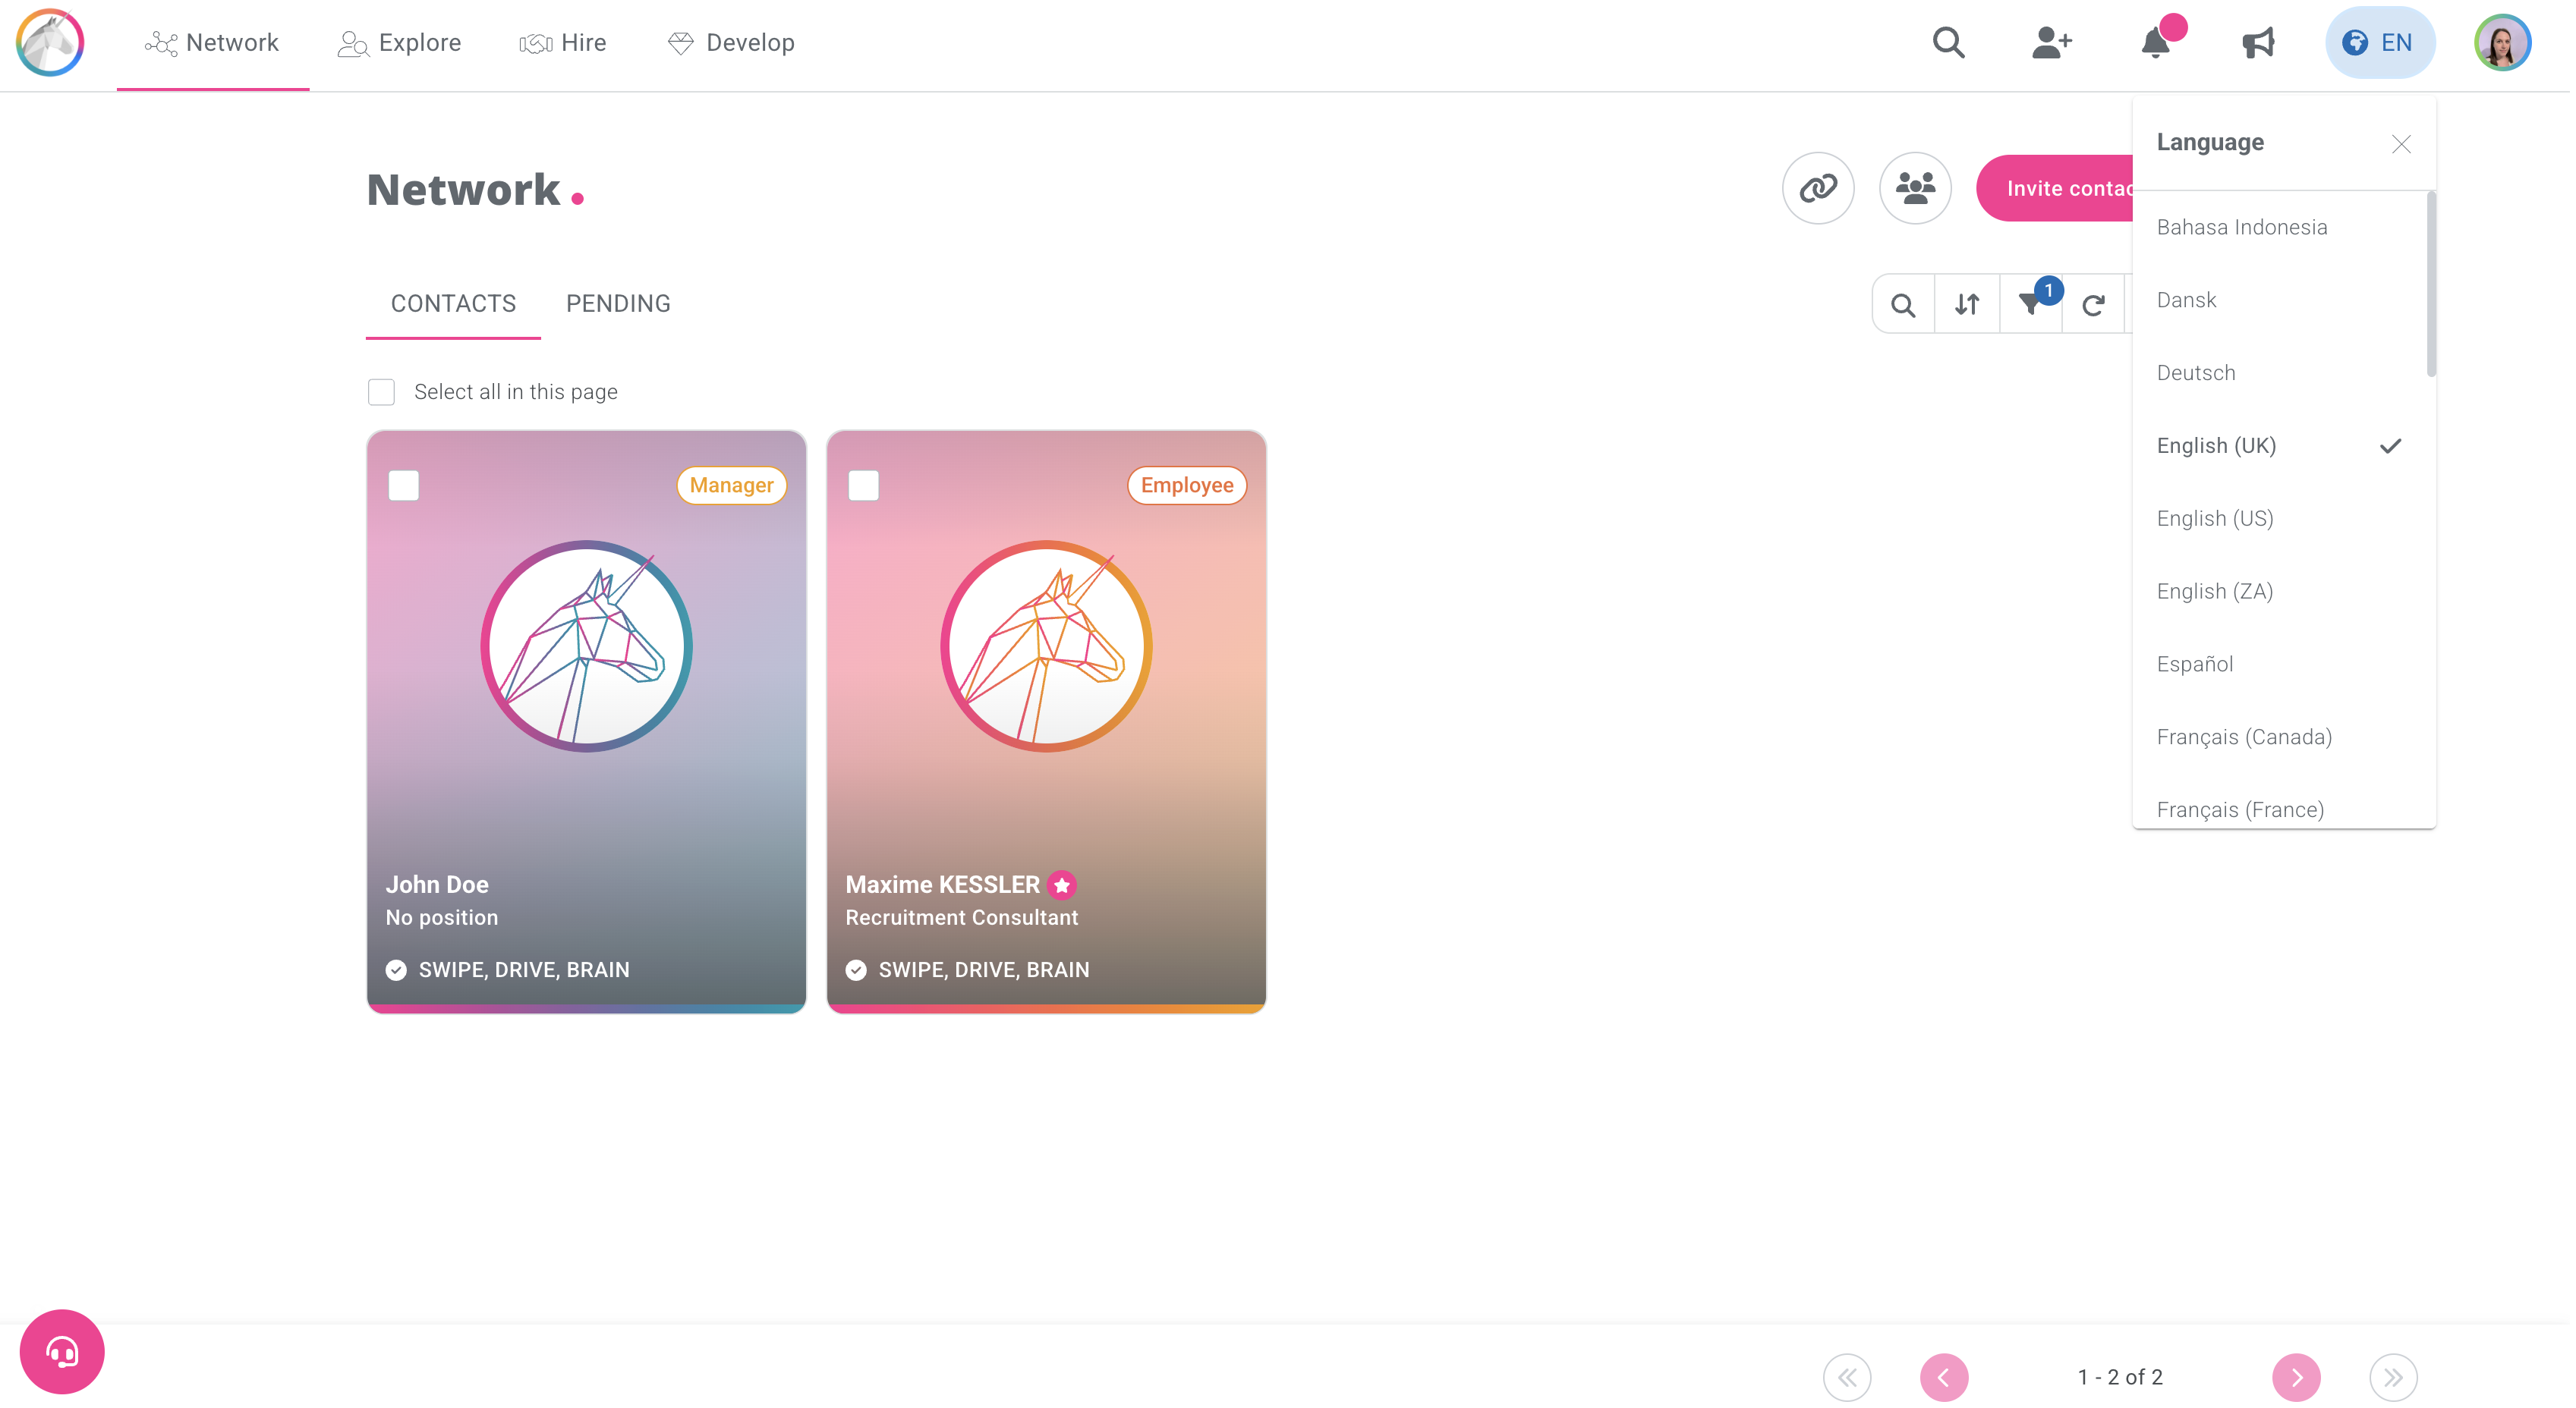
Task: Tick the Maxime KESSLER card checkbox
Action: 863,486
